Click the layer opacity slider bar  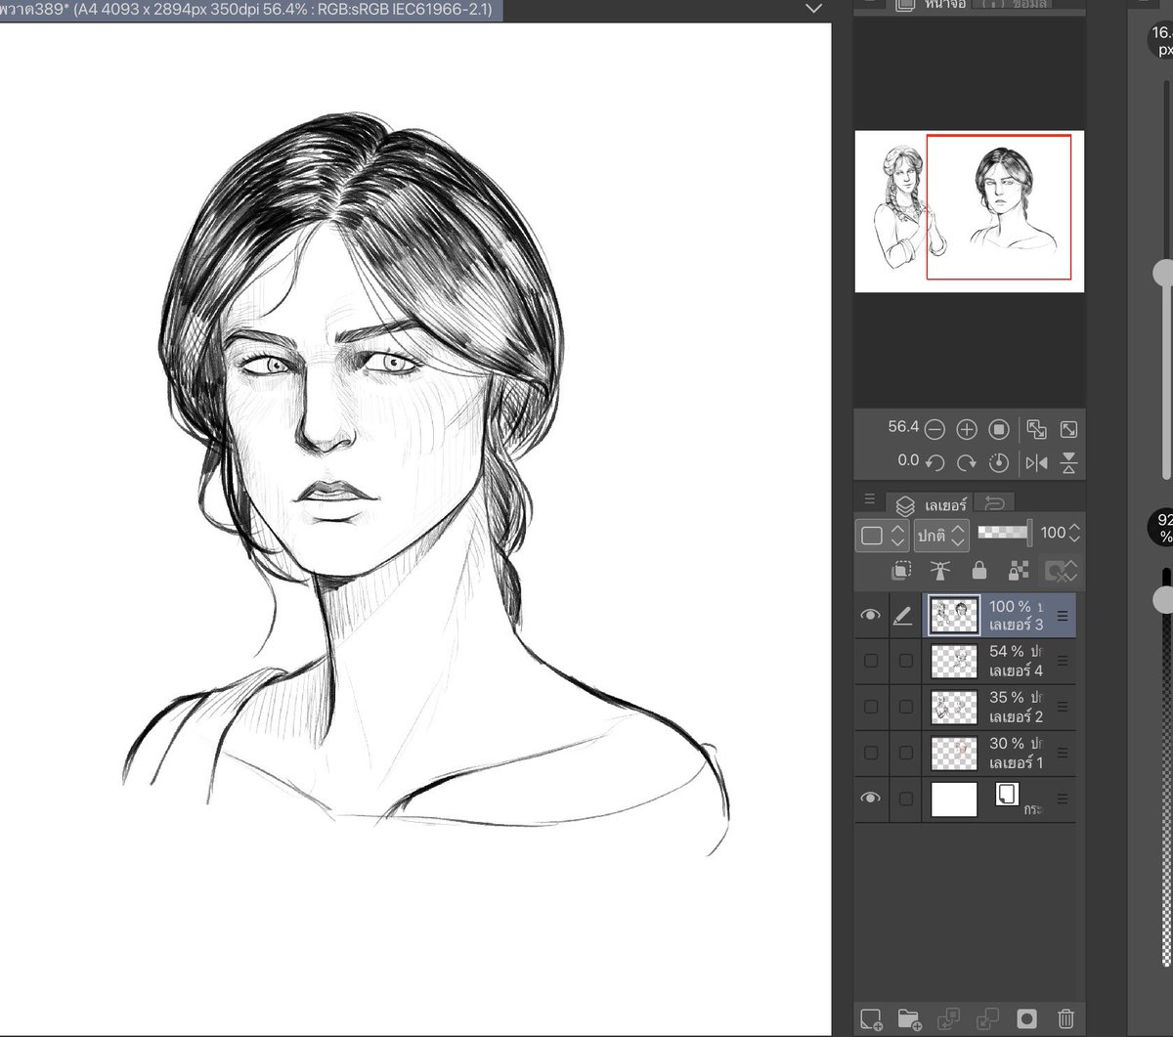coord(1004,533)
